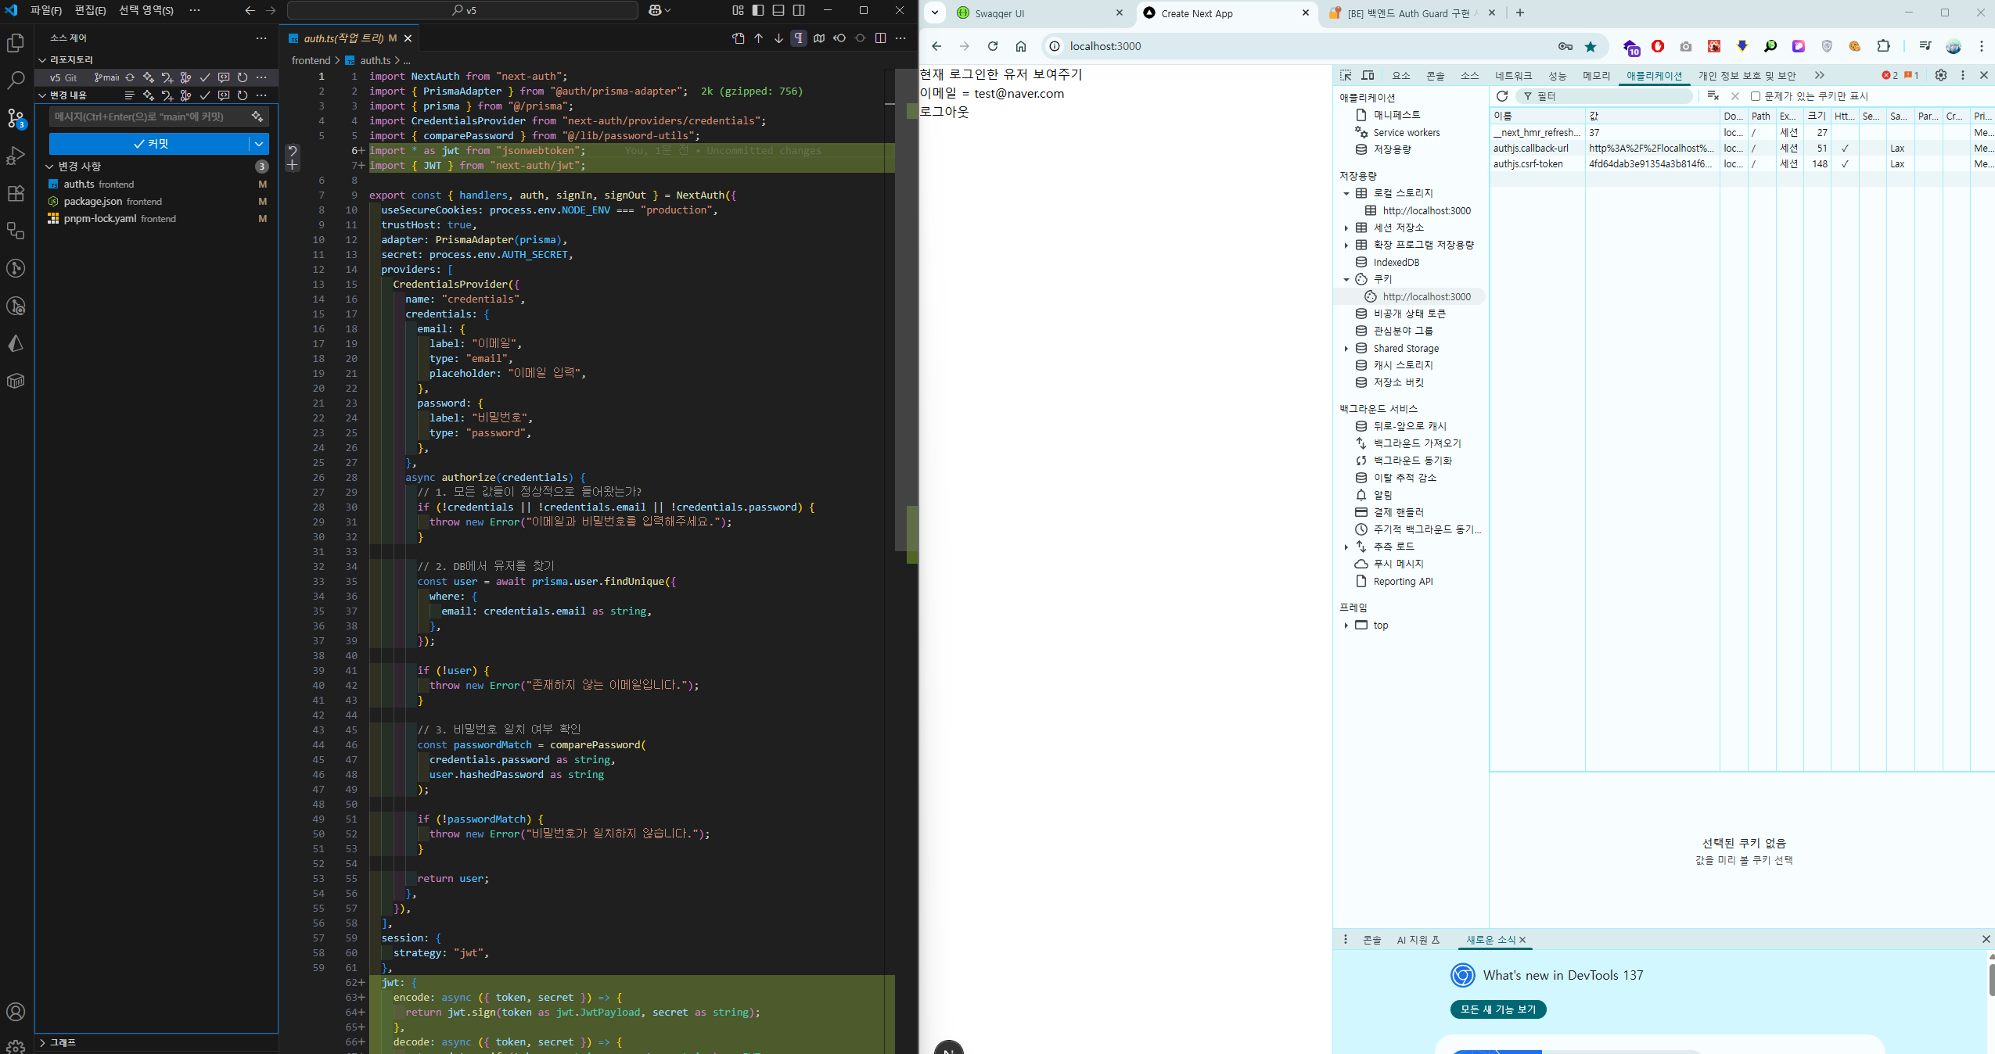Open Chrome extensions puzzle icon
The height and width of the screenshot is (1054, 1995).
(x=1883, y=46)
